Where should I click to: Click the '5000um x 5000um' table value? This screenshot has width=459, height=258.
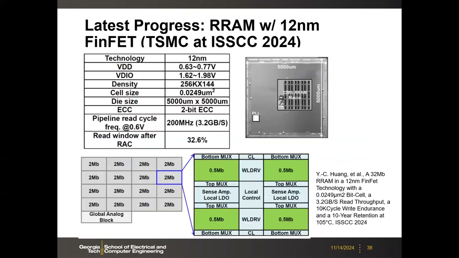(x=197, y=101)
